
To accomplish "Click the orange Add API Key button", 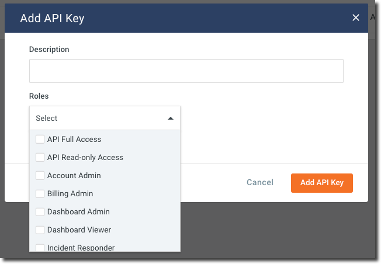I will point(321,182).
